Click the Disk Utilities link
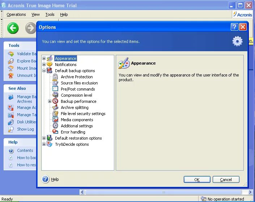The width and height of the screenshot is (255, 202). click(27, 122)
